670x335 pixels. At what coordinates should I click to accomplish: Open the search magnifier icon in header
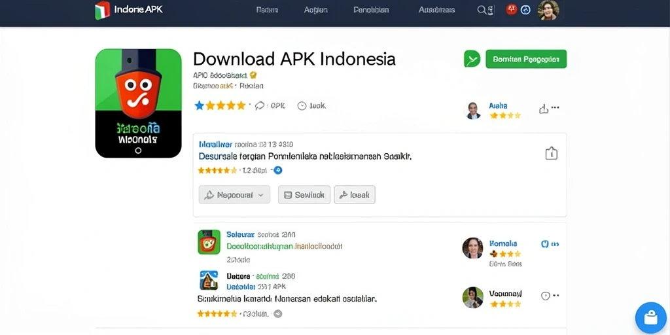tap(482, 10)
